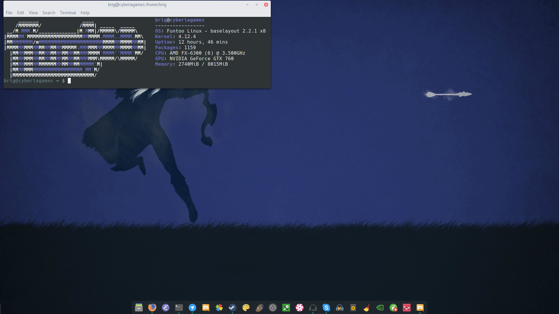Open Emacs from the dock
This screenshot has width=559, height=314.
click(166, 308)
